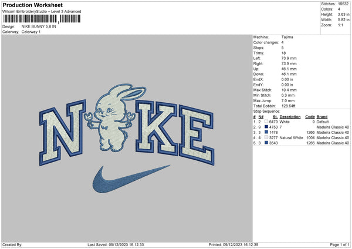352x249 pixels.
Task: Select the Left extent label
Action: tap(257, 58)
